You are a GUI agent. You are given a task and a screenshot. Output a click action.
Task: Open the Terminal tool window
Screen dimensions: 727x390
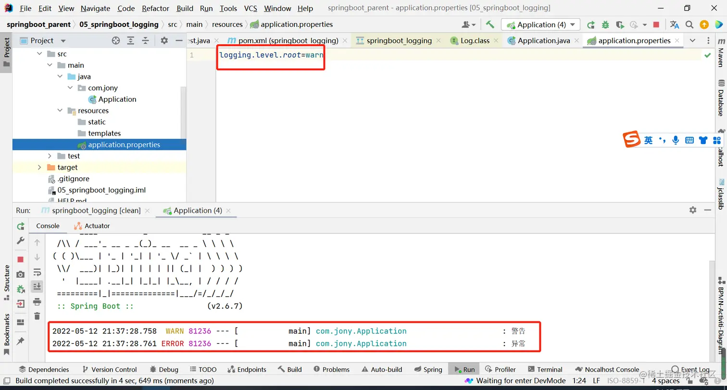[545, 369]
